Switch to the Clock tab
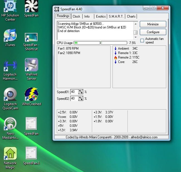Screen dimensions: 181x172 point(76,16)
